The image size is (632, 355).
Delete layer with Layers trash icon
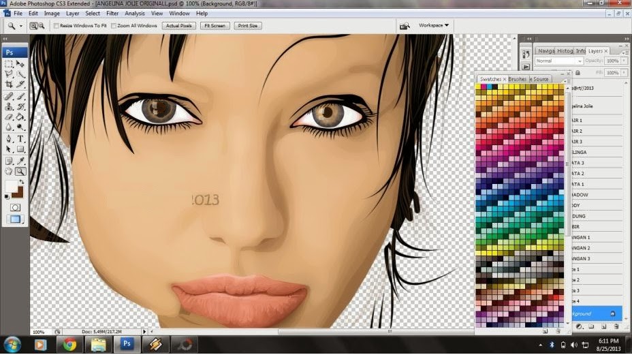616,326
